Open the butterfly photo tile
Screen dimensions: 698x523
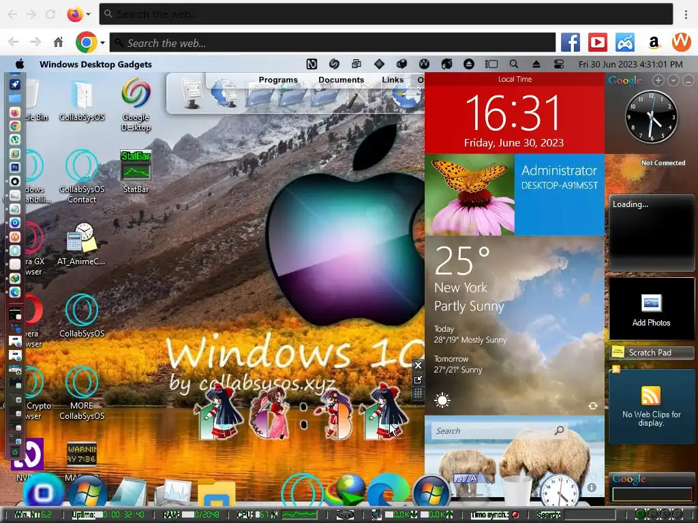[470, 194]
